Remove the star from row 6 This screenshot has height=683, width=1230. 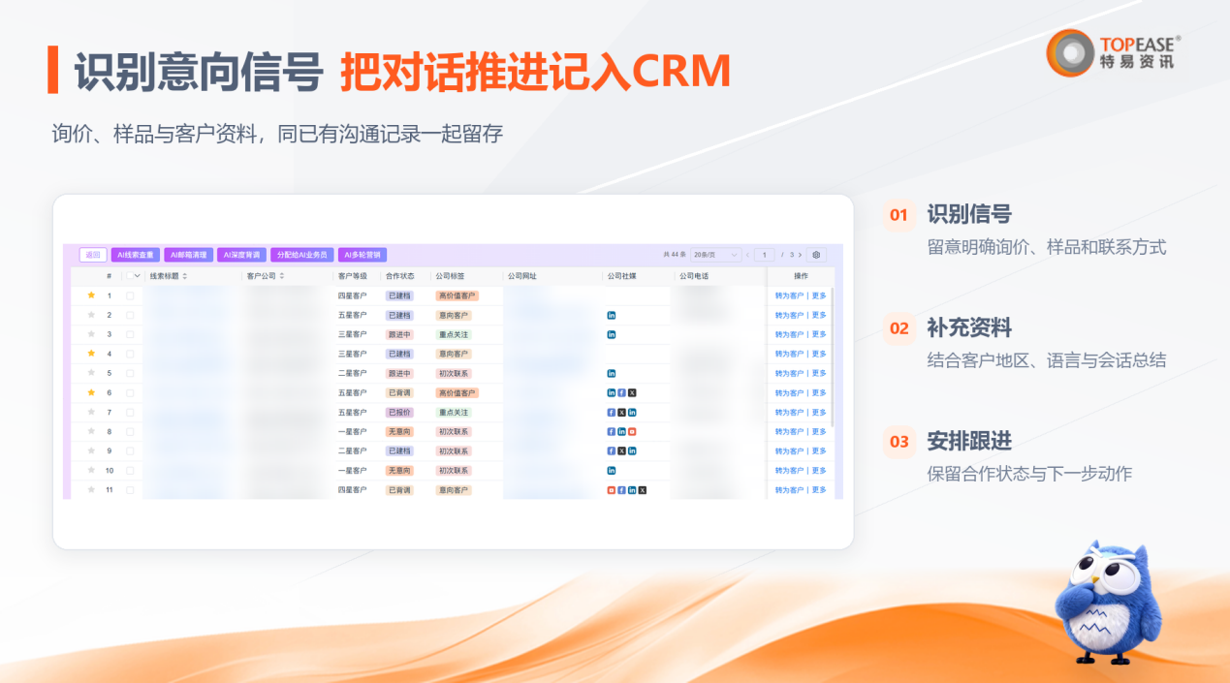(91, 392)
